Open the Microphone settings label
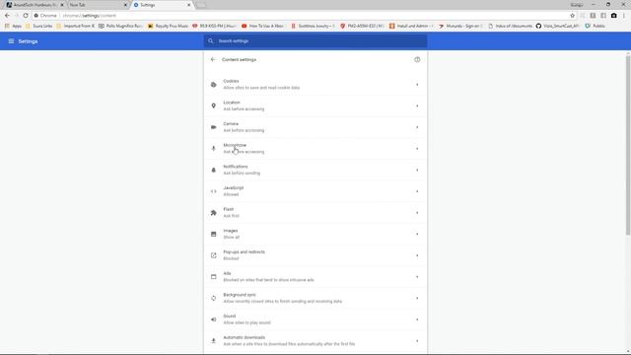Screen dimensions: 631x355 (235, 145)
